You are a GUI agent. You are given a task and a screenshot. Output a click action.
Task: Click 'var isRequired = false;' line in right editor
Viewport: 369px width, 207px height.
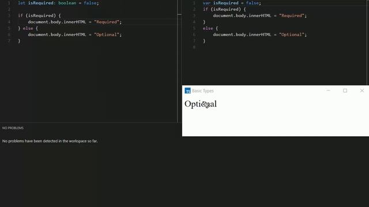232,3
